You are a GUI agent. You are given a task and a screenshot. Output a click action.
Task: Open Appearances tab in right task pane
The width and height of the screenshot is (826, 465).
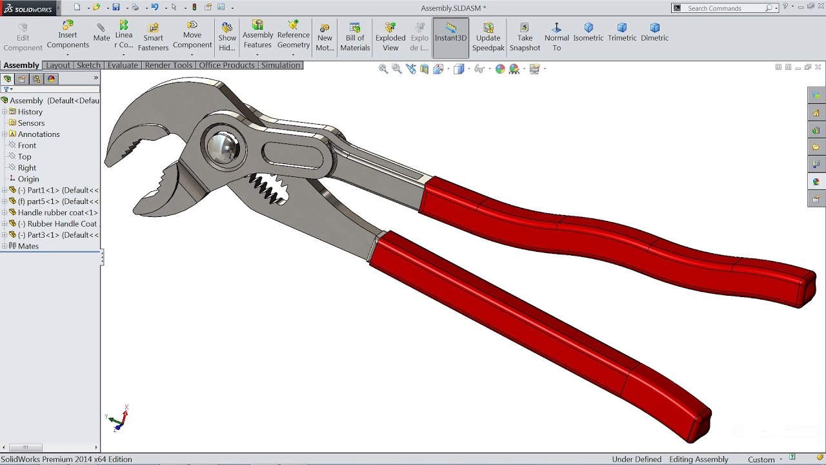click(x=816, y=182)
